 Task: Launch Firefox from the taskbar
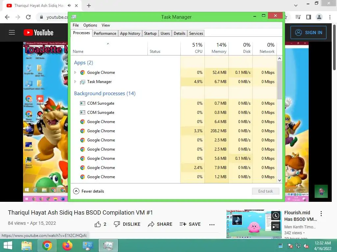click(67, 245)
